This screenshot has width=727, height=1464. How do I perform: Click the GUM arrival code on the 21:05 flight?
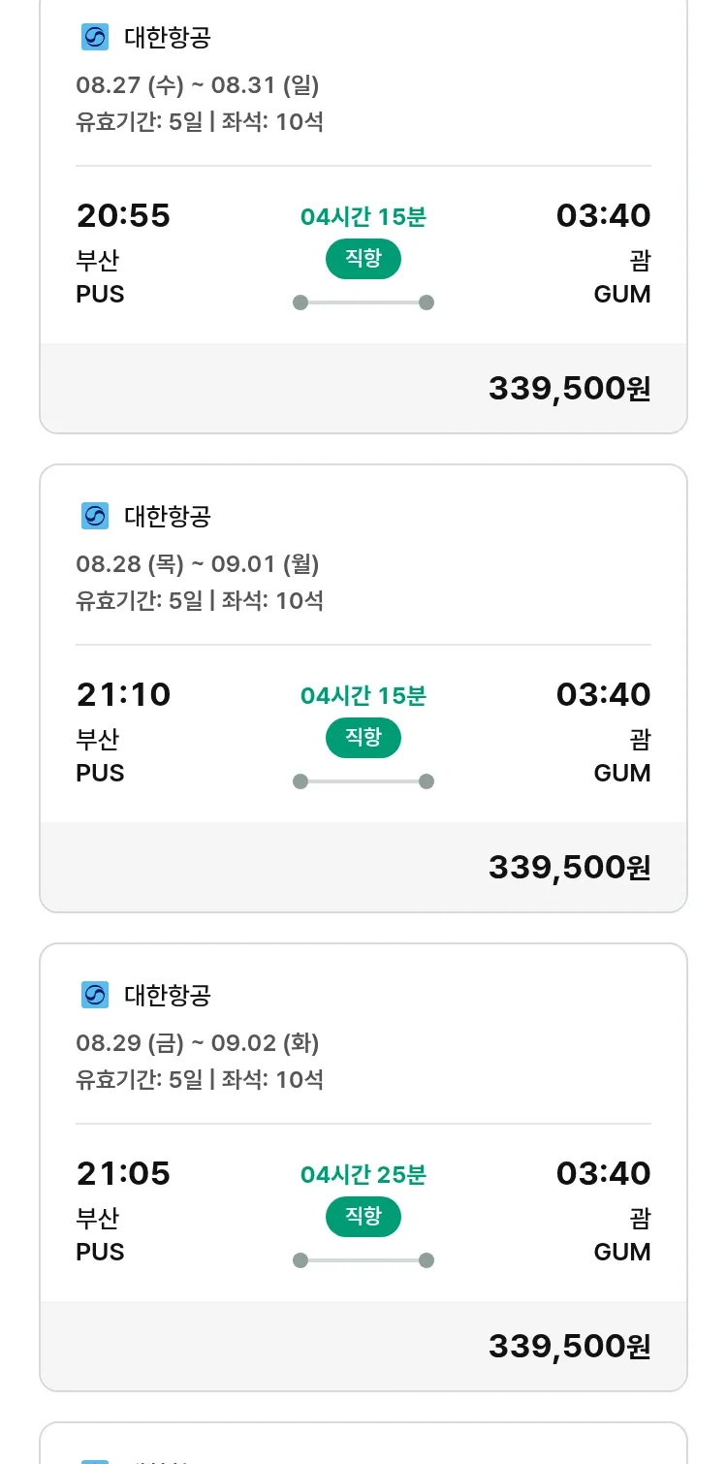pos(621,1252)
